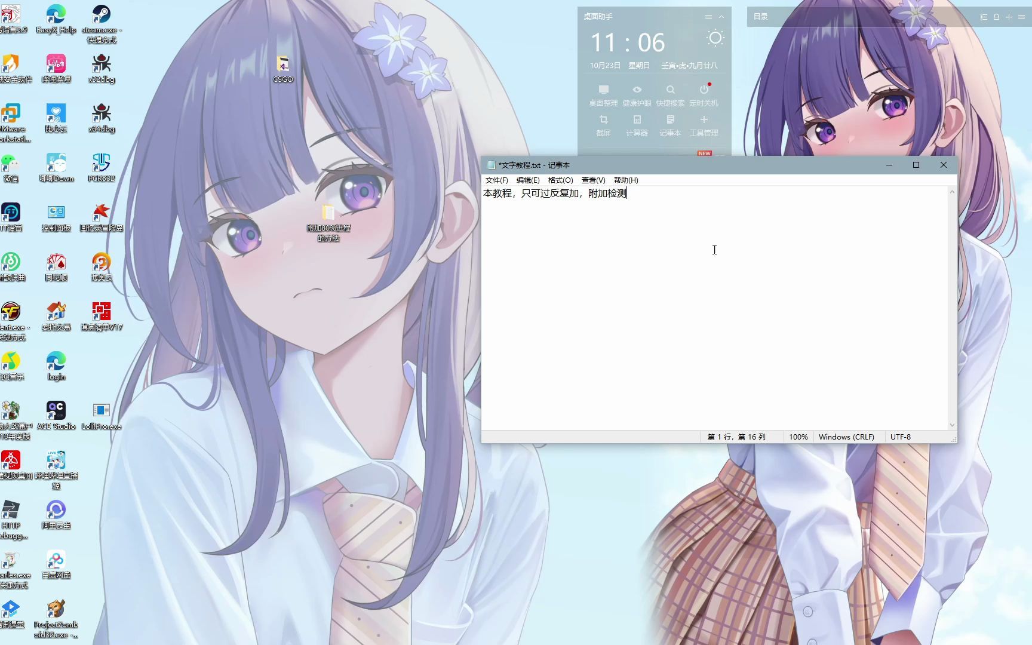Select the login Edge shortcut on the desktop
Image resolution: width=1032 pixels, height=645 pixels.
(x=56, y=365)
